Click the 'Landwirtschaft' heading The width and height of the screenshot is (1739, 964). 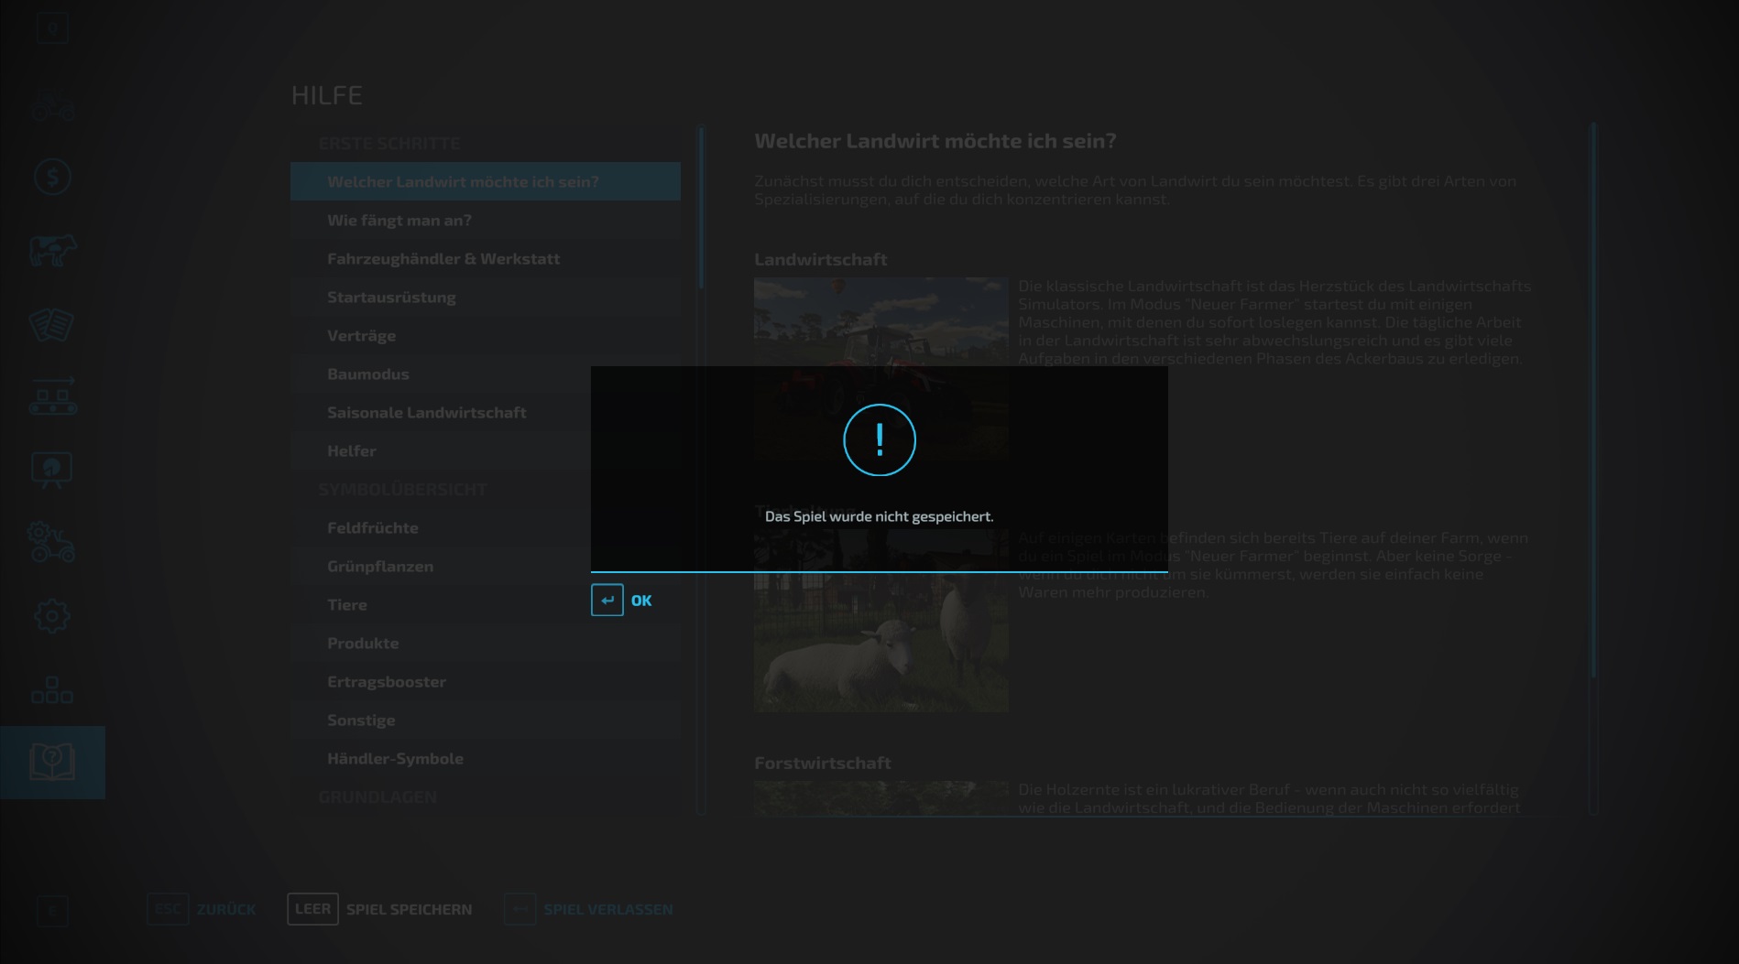click(x=820, y=259)
